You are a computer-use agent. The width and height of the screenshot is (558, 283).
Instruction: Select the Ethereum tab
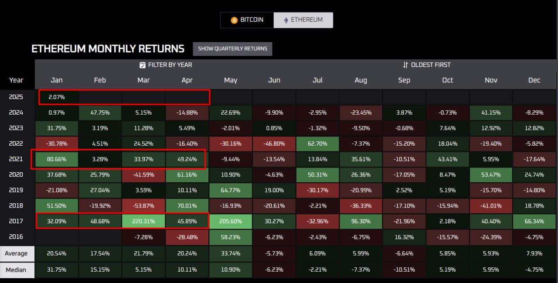point(303,20)
